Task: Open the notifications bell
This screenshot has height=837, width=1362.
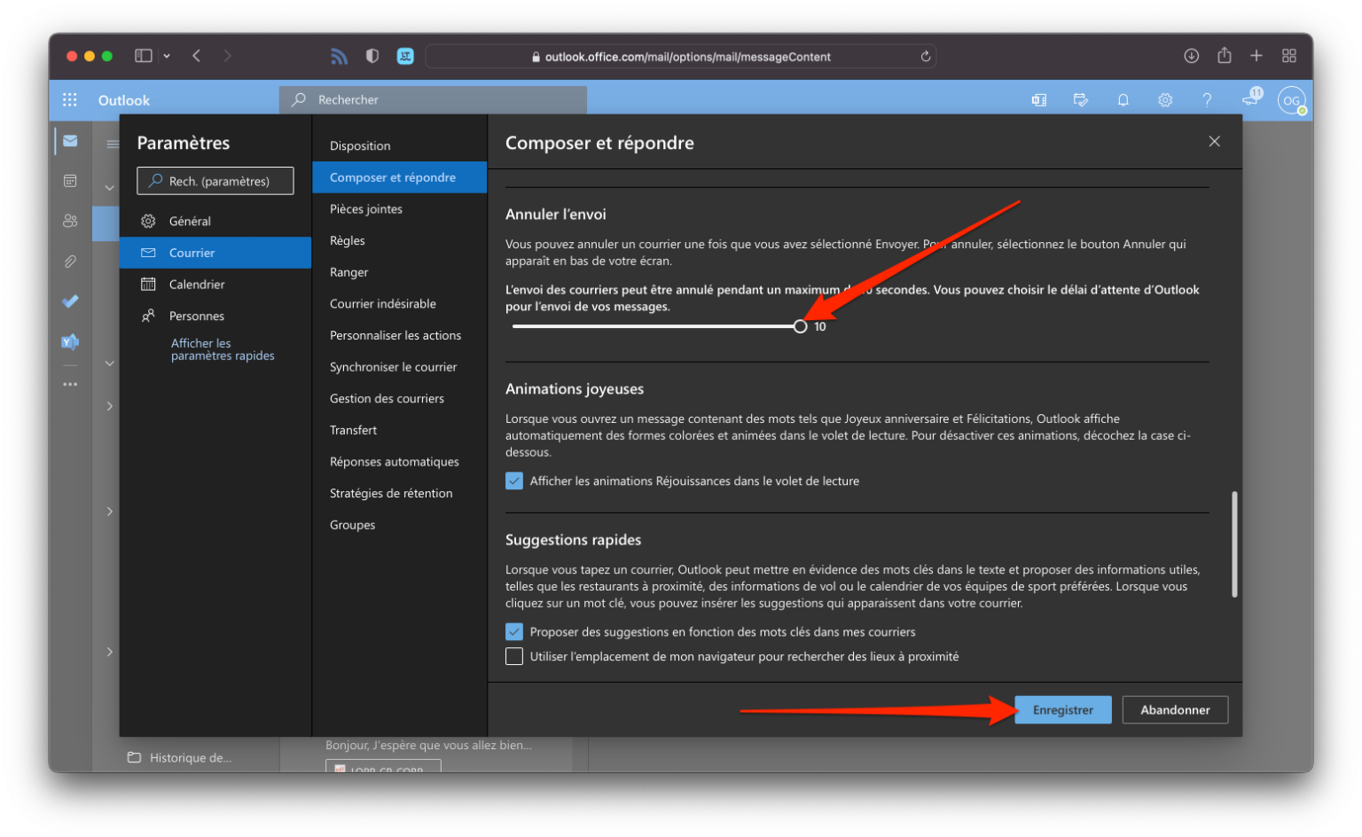Action: (x=1123, y=100)
